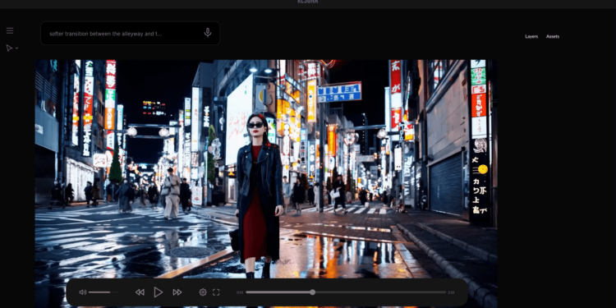This screenshot has width=616, height=308.
Task: Play the video
Action: pyautogui.click(x=159, y=292)
